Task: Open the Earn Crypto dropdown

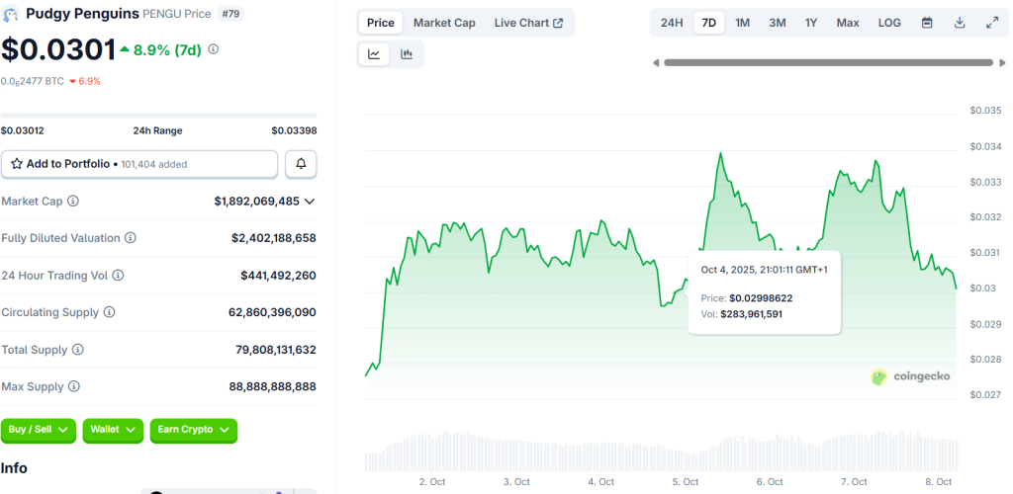Action: [x=193, y=430]
